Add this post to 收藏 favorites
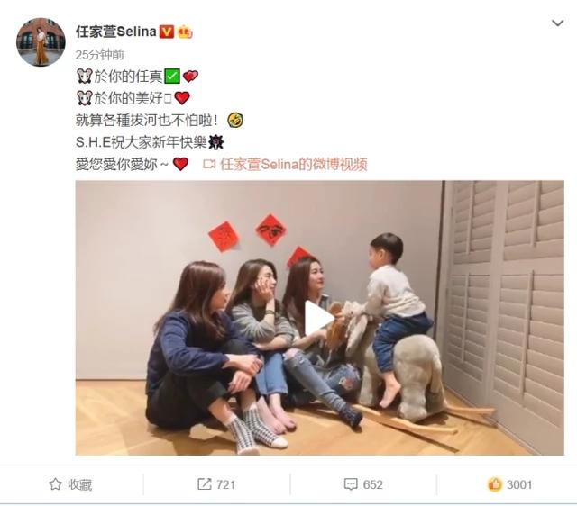Viewport: 577px width, 506px height. (x=70, y=484)
